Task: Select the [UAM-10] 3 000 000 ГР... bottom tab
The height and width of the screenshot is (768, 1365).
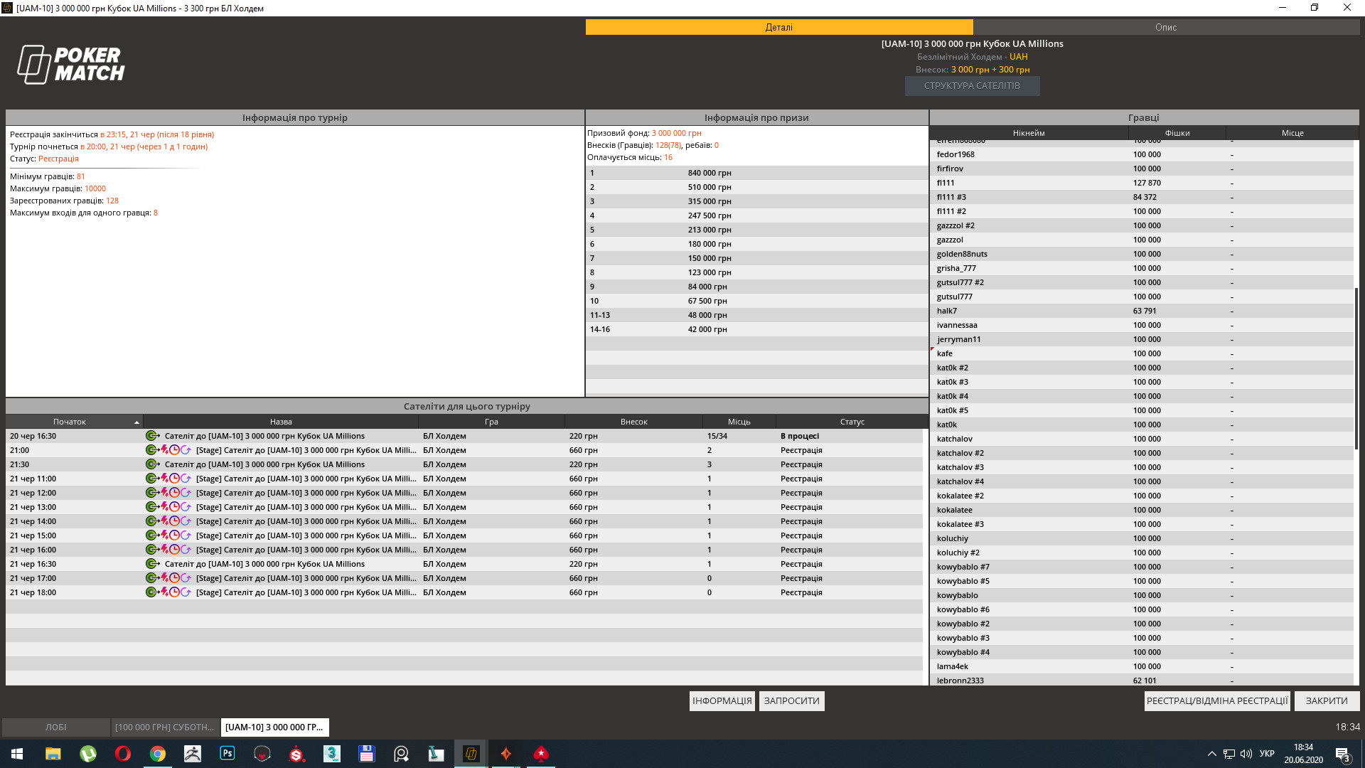Action: [x=274, y=727]
